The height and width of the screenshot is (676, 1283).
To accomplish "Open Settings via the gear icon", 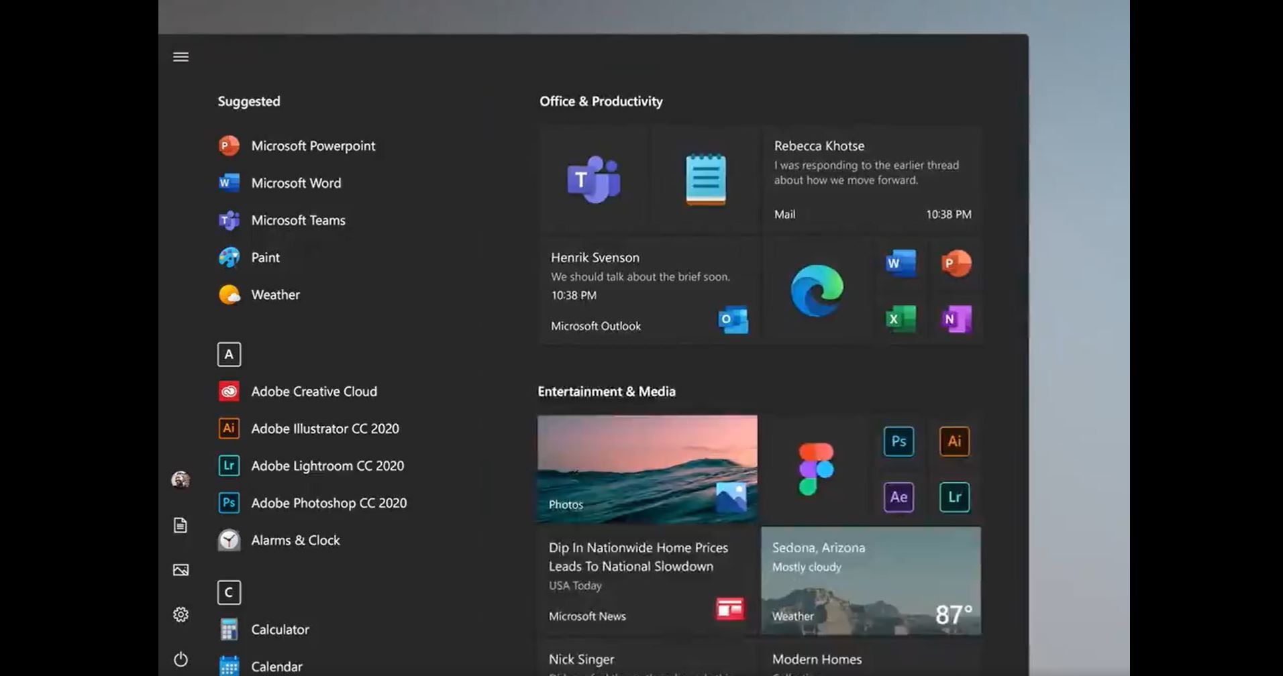I will click(180, 614).
